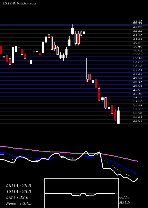The image size is (148, 208).
Task: Click the 23.39 price axis label
Action: 138,109
